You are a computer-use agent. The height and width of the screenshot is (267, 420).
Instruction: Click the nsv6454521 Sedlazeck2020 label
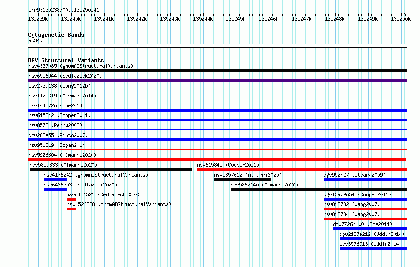[103, 194]
